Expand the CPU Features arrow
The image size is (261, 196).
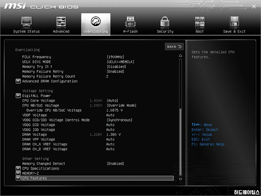pyautogui.click(x=18, y=178)
